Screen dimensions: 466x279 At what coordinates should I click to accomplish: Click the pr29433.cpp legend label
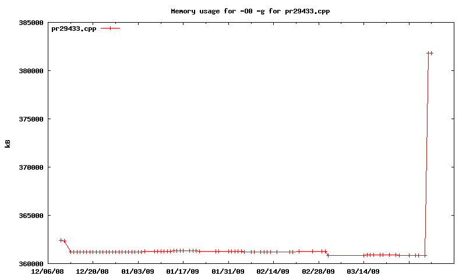click(x=73, y=28)
